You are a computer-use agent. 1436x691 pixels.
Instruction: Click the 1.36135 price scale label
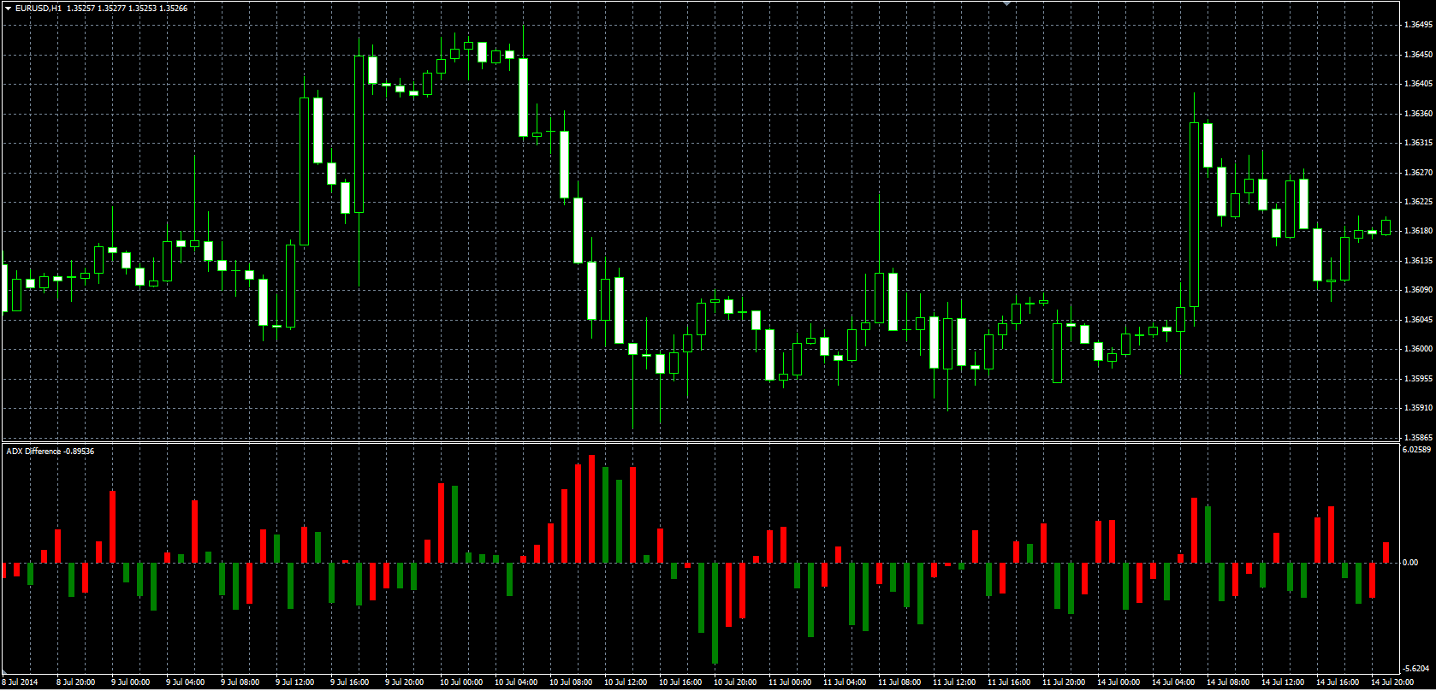pos(1418,261)
